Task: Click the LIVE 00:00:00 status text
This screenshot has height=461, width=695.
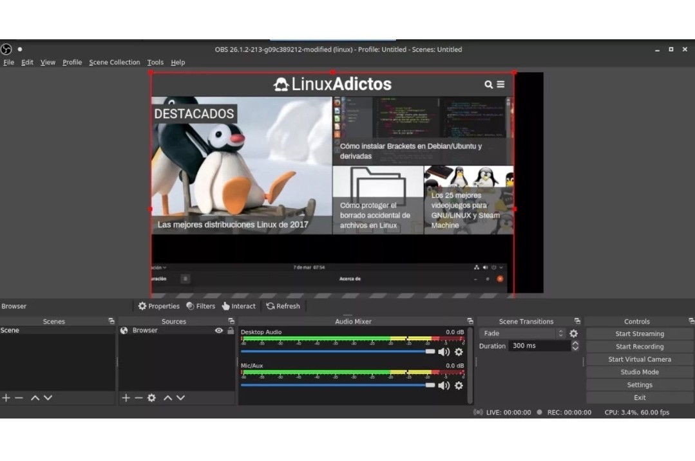Action: coord(508,412)
